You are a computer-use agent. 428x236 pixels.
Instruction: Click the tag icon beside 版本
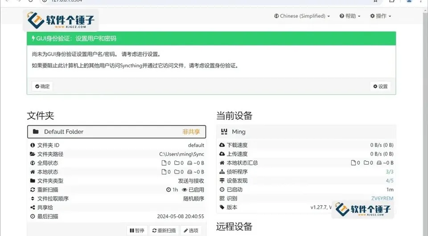[222, 207]
